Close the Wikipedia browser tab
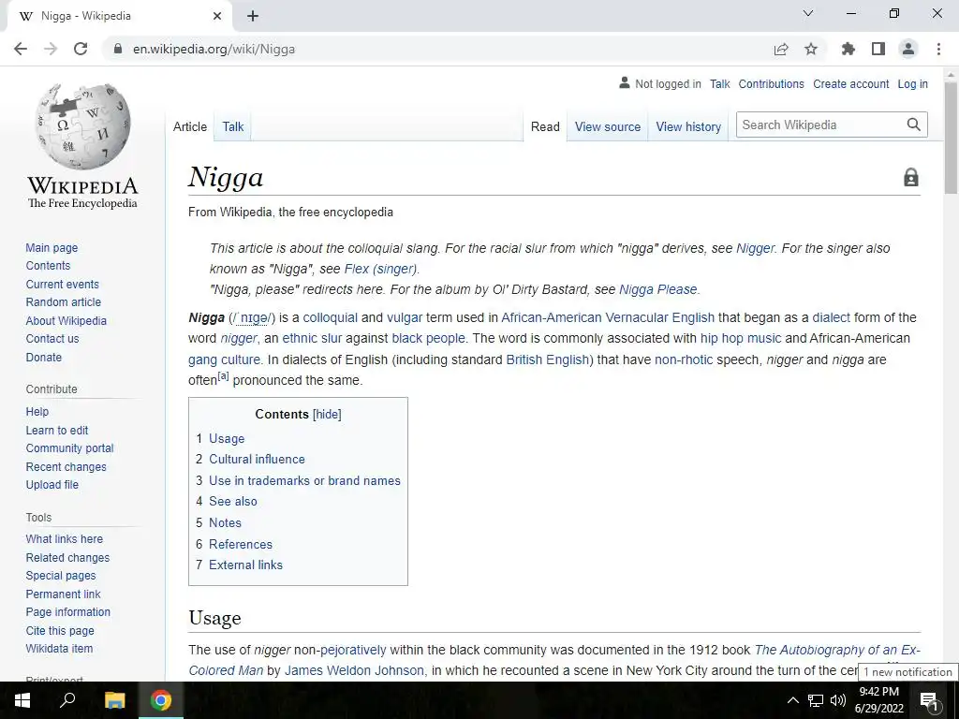The height and width of the screenshot is (719, 959). click(x=217, y=16)
